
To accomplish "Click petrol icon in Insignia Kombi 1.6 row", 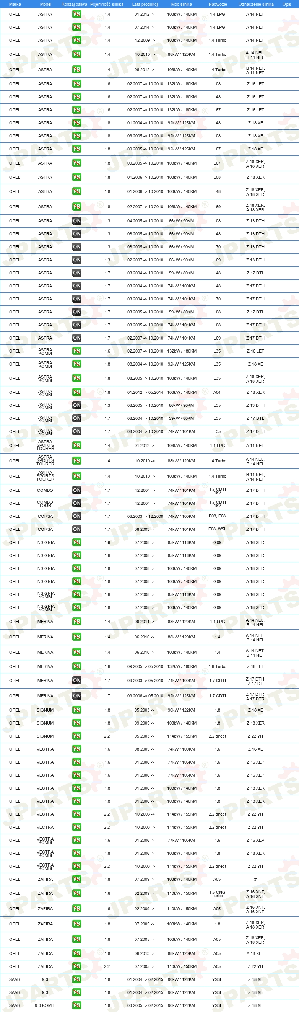I will [x=77, y=594].
